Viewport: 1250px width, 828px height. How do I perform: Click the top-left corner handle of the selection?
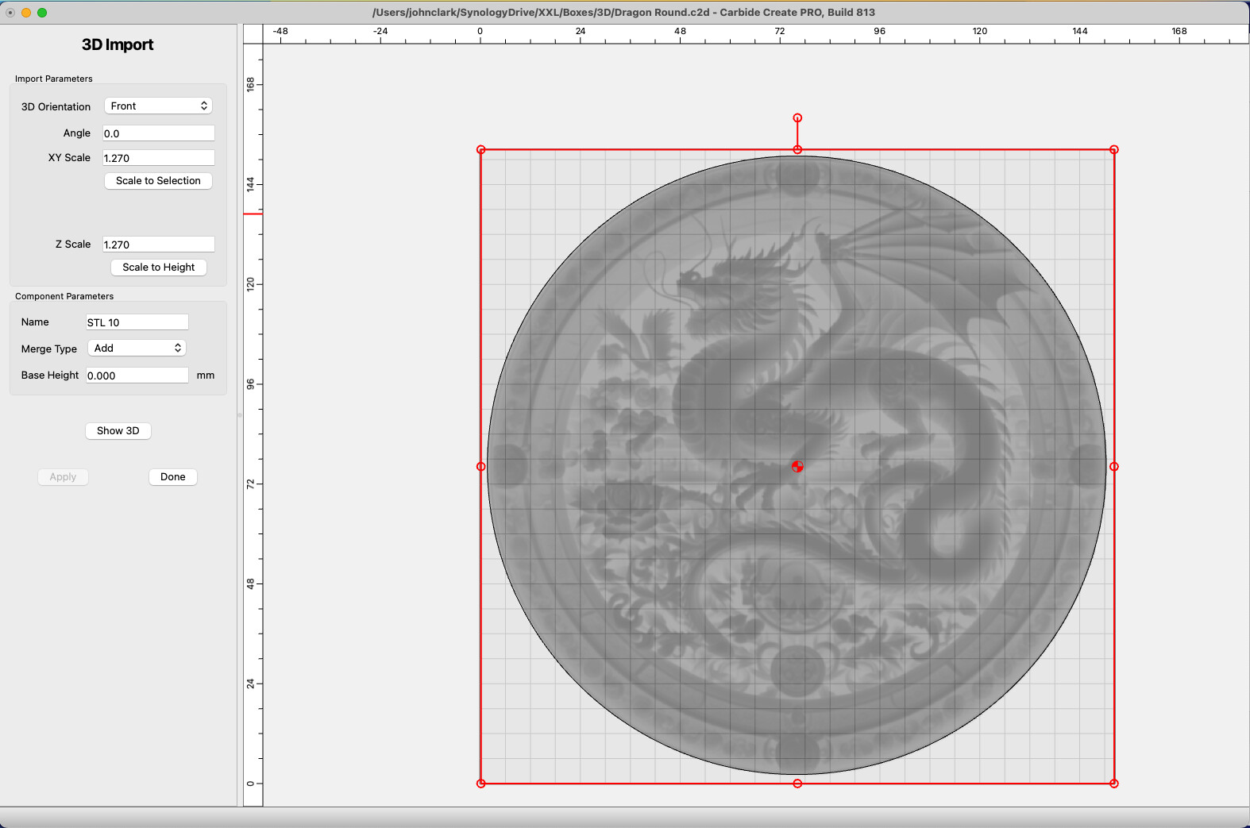[x=480, y=149]
